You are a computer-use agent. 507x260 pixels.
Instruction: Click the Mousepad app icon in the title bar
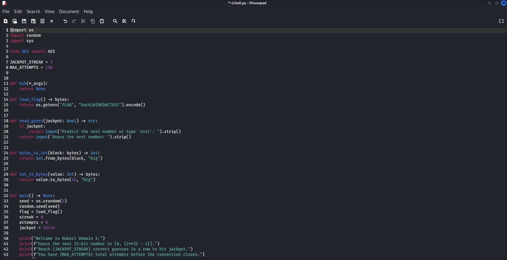(4, 3)
